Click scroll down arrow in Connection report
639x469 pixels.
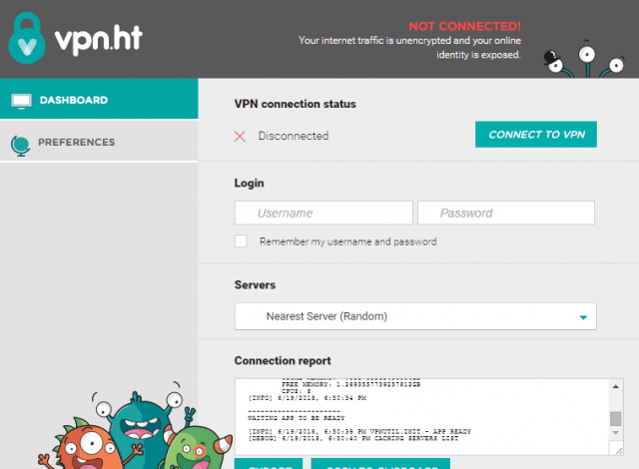tap(615, 433)
